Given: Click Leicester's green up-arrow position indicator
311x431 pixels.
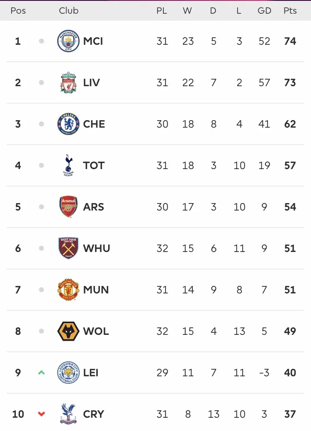Looking at the screenshot, I should [x=41, y=373].
